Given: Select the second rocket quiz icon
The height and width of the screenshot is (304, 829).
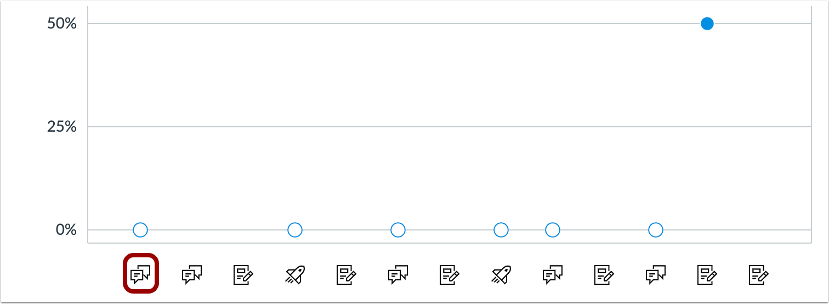Looking at the screenshot, I should point(501,274).
